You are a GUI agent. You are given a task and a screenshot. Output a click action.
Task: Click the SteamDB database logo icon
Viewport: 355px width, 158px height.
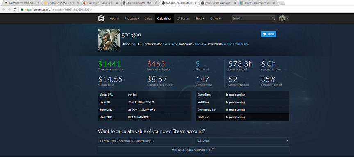(101, 18)
